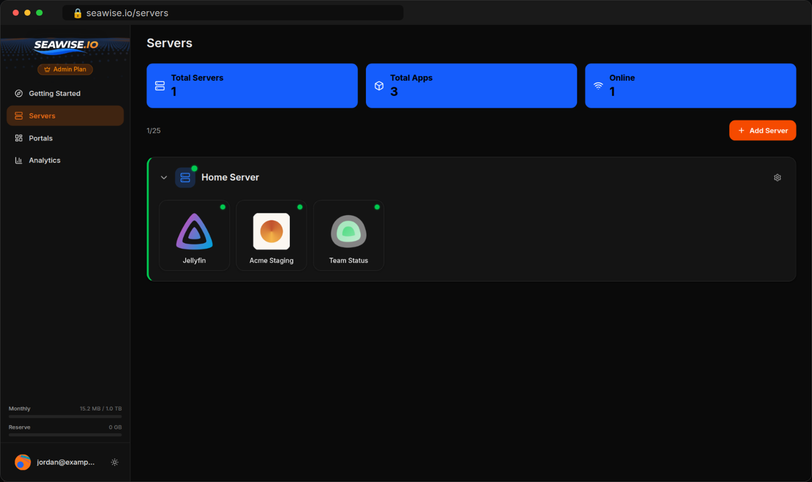Click the Seawise.io logo
Screen dimensions: 812x482
[x=66, y=46]
